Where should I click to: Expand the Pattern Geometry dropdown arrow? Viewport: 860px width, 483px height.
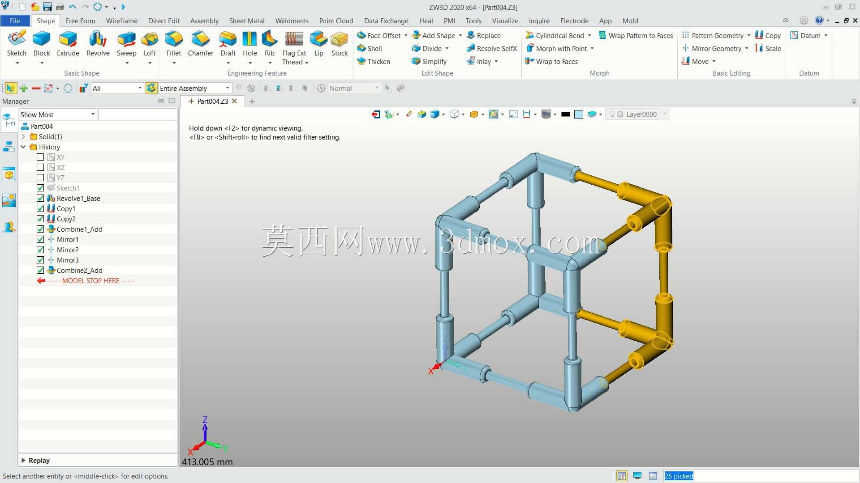pyautogui.click(x=748, y=35)
